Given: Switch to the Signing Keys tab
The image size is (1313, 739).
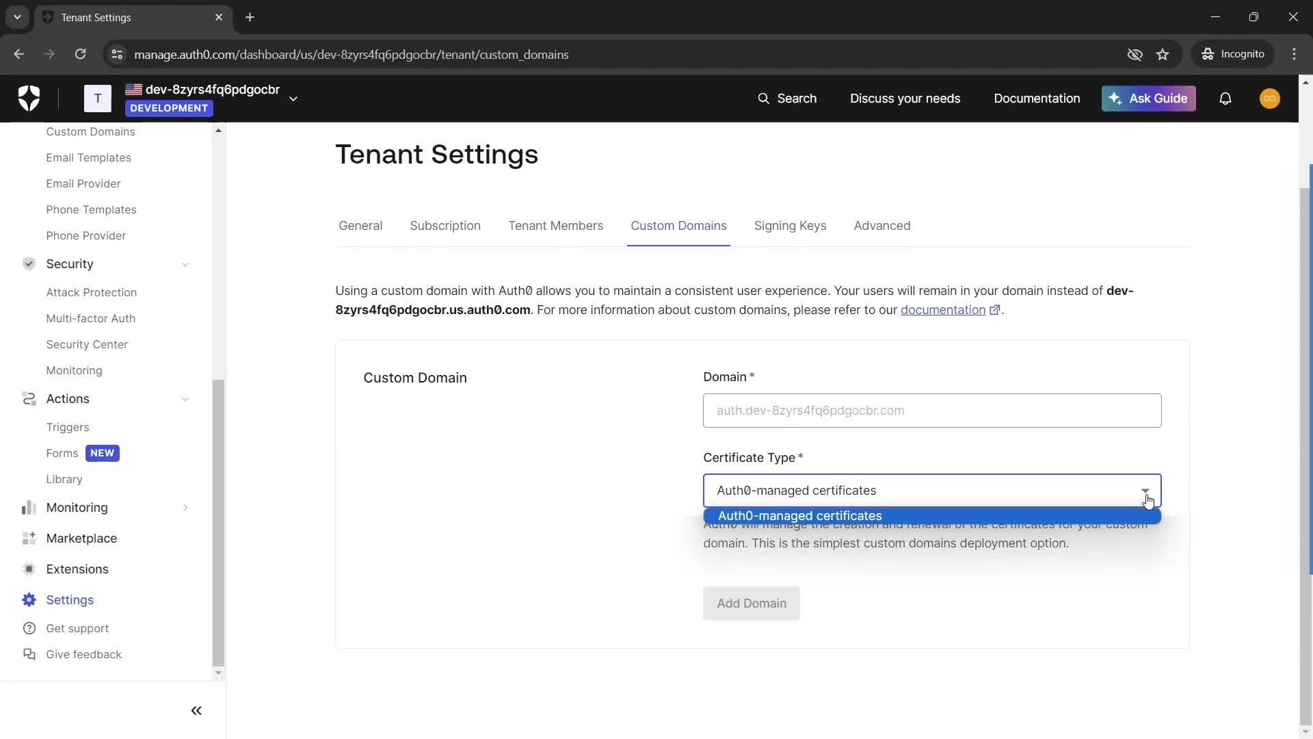Looking at the screenshot, I should click(x=790, y=226).
